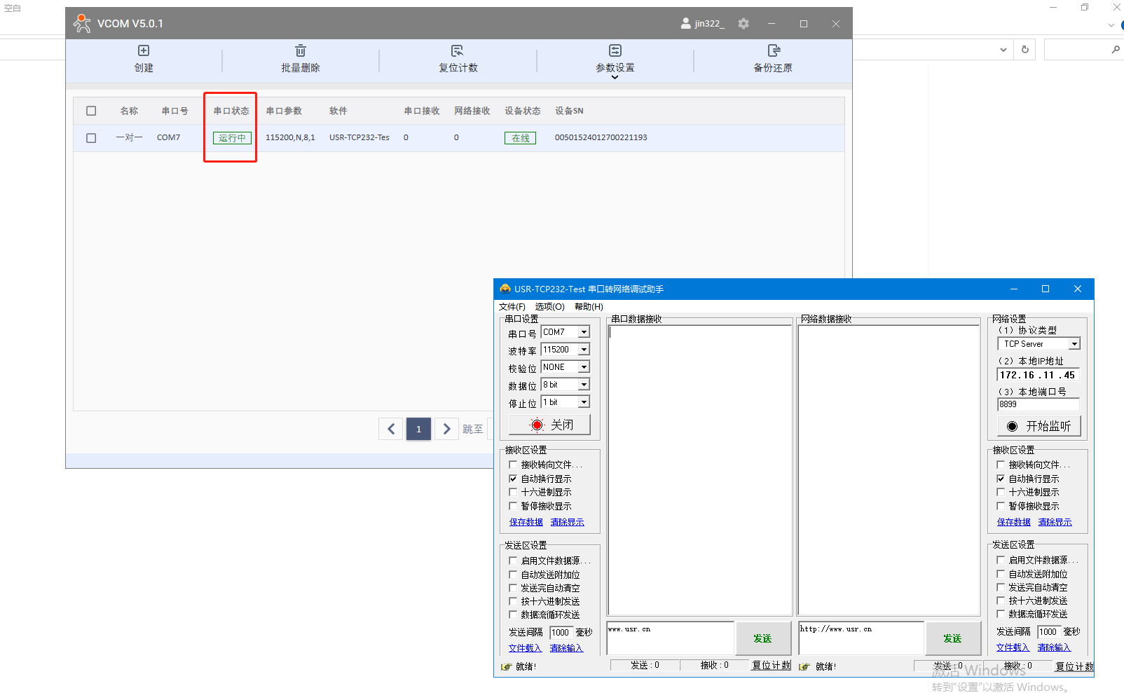
Task: Uncheck 自动换行显示 in network receive settings
Action: pyautogui.click(x=1001, y=479)
